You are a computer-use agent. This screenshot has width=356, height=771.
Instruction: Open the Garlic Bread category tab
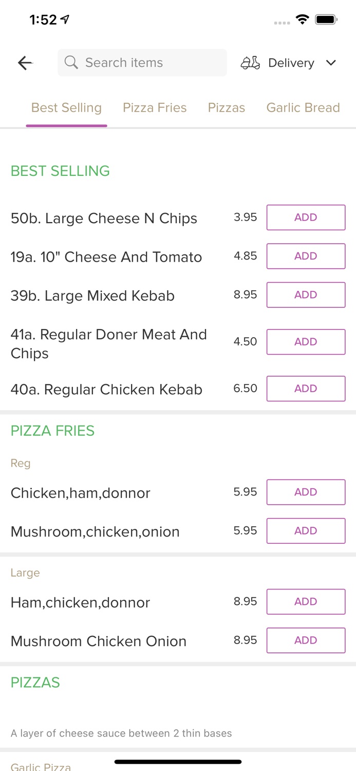[303, 107]
